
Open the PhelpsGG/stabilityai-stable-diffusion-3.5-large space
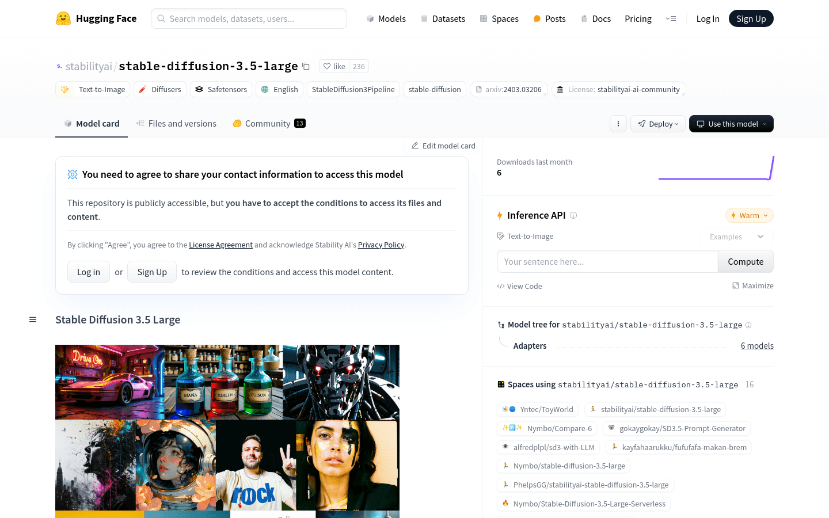coord(585,485)
